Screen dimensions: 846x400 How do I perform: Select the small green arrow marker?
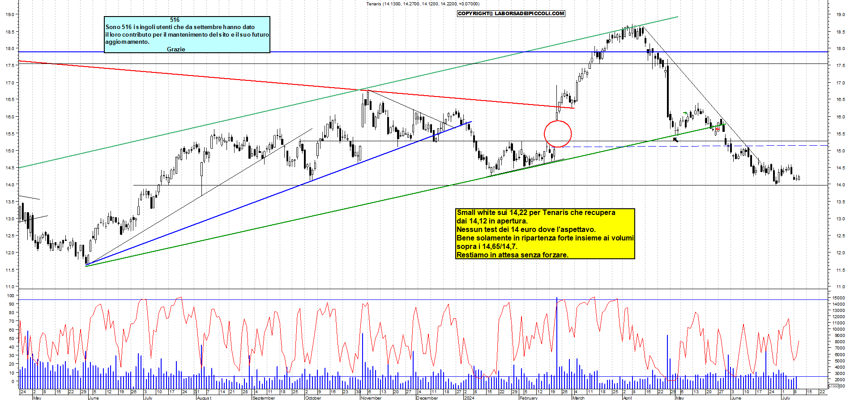[685, 113]
